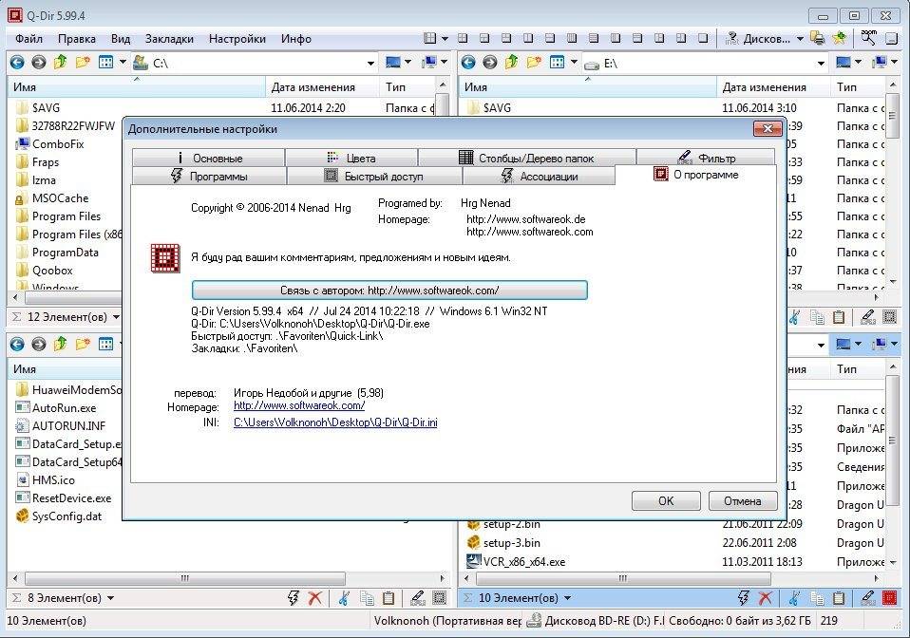The image size is (910, 638).
Task: Click the new folder icon in the C:\ pane
Action: point(83,63)
